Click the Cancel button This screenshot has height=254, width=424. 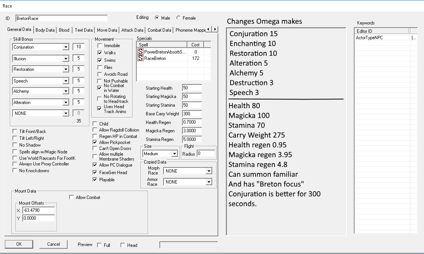tap(53, 244)
